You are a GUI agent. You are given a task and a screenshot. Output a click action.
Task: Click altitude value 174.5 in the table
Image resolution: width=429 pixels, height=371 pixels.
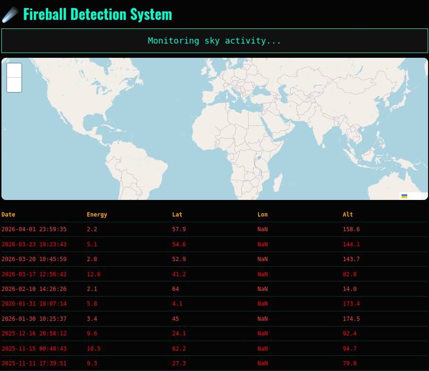click(x=351, y=319)
